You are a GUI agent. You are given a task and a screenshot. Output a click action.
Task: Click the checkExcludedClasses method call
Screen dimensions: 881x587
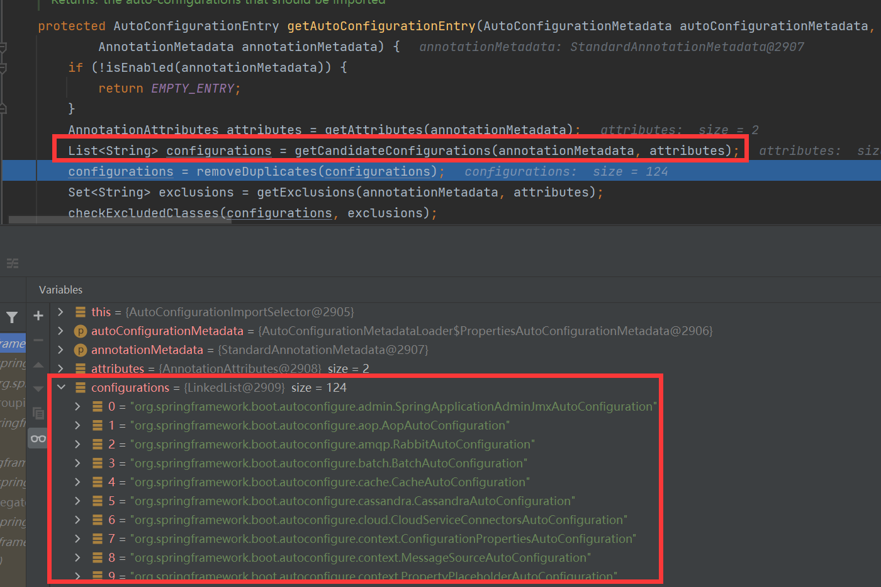[x=143, y=213]
